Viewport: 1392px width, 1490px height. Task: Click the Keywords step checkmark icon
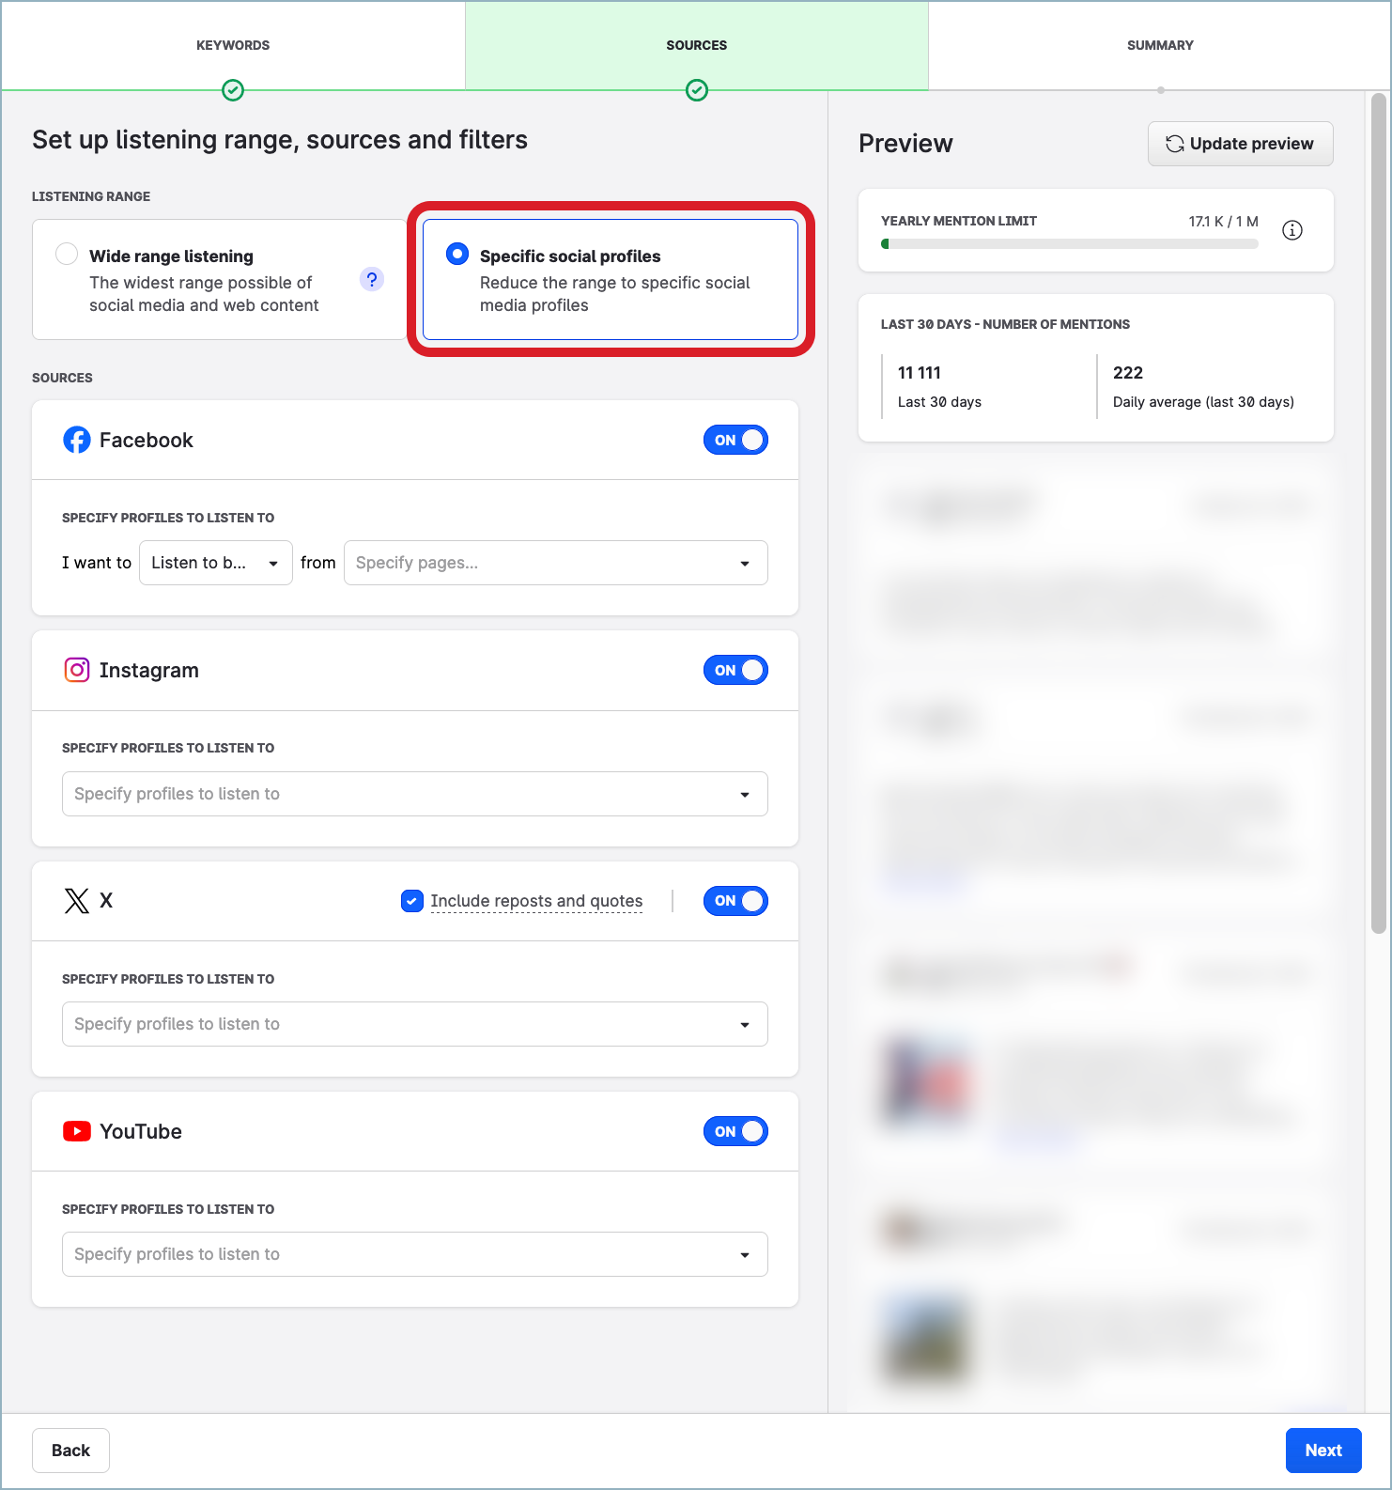coord(233,90)
